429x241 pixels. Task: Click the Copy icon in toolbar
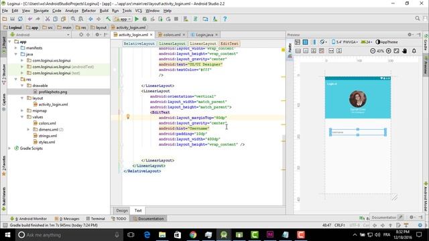(x=55, y=19)
